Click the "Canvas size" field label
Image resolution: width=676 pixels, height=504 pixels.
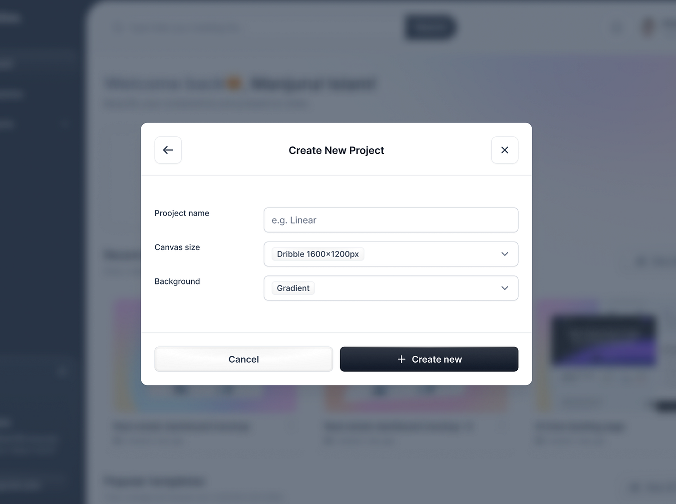(x=177, y=247)
